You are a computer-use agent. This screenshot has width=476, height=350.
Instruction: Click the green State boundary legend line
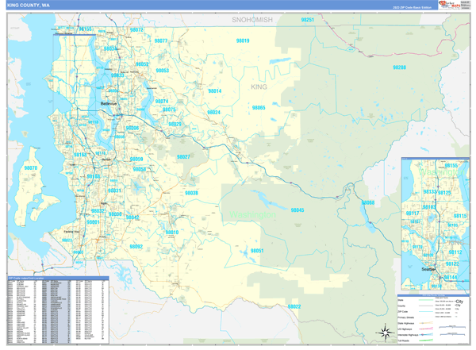pyautogui.click(x=426, y=300)
